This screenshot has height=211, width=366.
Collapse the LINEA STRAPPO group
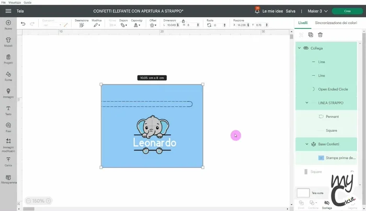[x=307, y=103]
